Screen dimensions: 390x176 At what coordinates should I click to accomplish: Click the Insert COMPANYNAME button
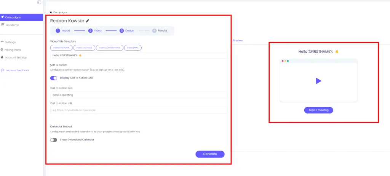pyautogui.click(x=109, y=48)
